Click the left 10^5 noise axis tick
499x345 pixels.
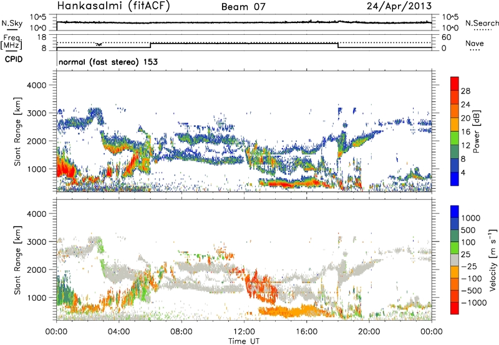(x=38, y=17)
